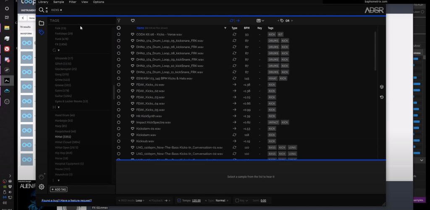430x210 pixels.
Task: Favorite Hit KickSynth.wav heart icon
Action: click(132, 116)
